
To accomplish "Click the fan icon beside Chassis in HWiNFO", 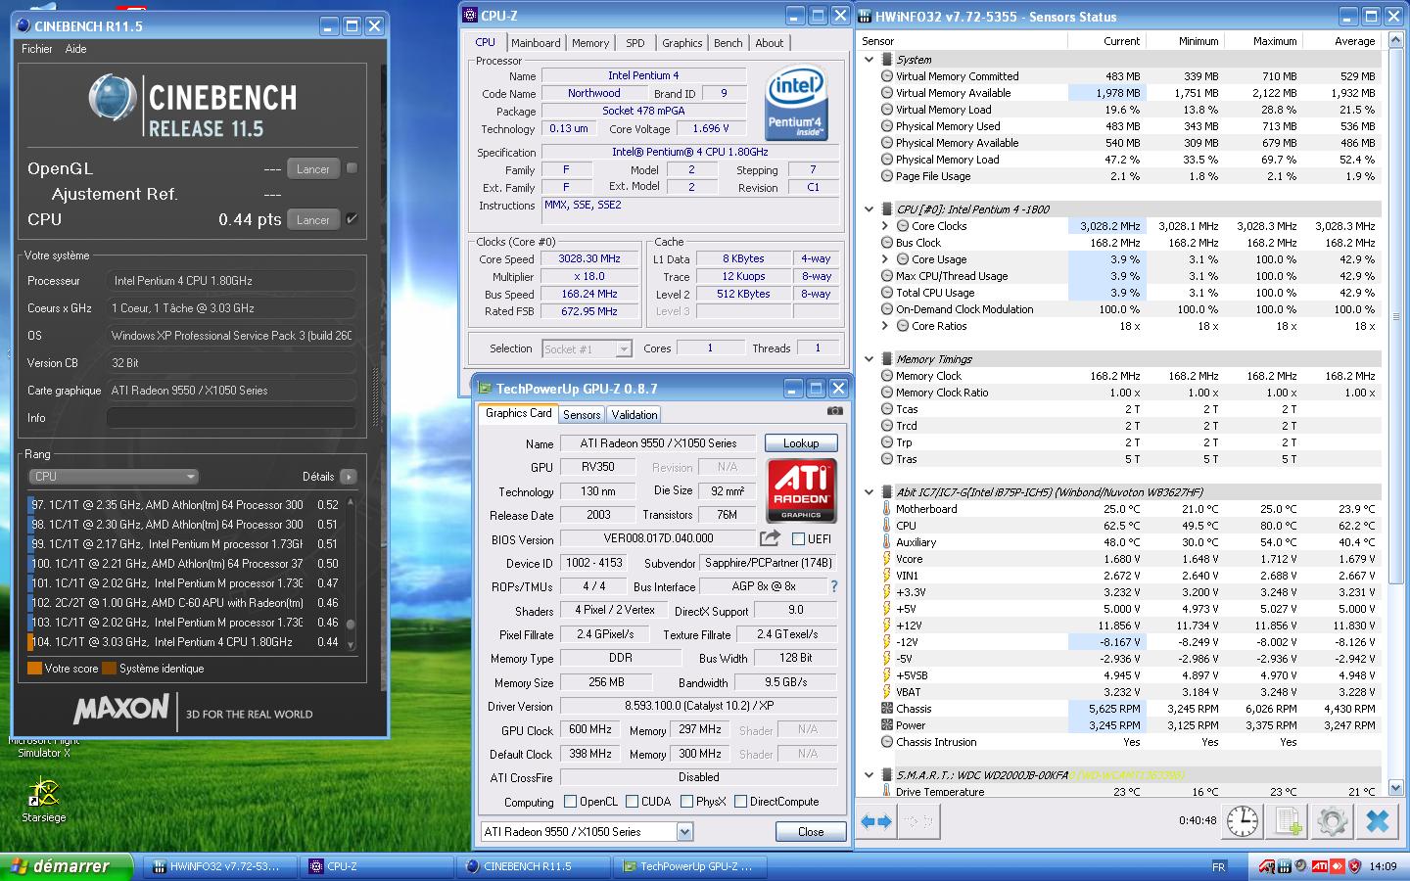I will [887, 709].
